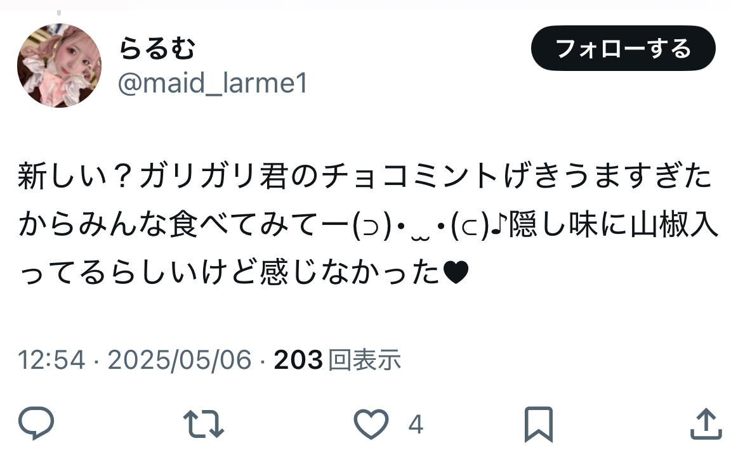731x462 pixels.
Task: Click the black heart emoji ending the tweet
Action: point(456,273)
